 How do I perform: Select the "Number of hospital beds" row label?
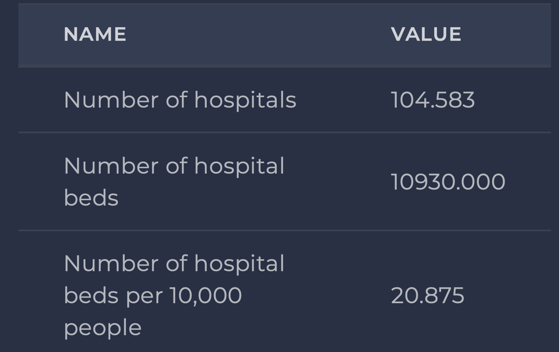point(174,182)
